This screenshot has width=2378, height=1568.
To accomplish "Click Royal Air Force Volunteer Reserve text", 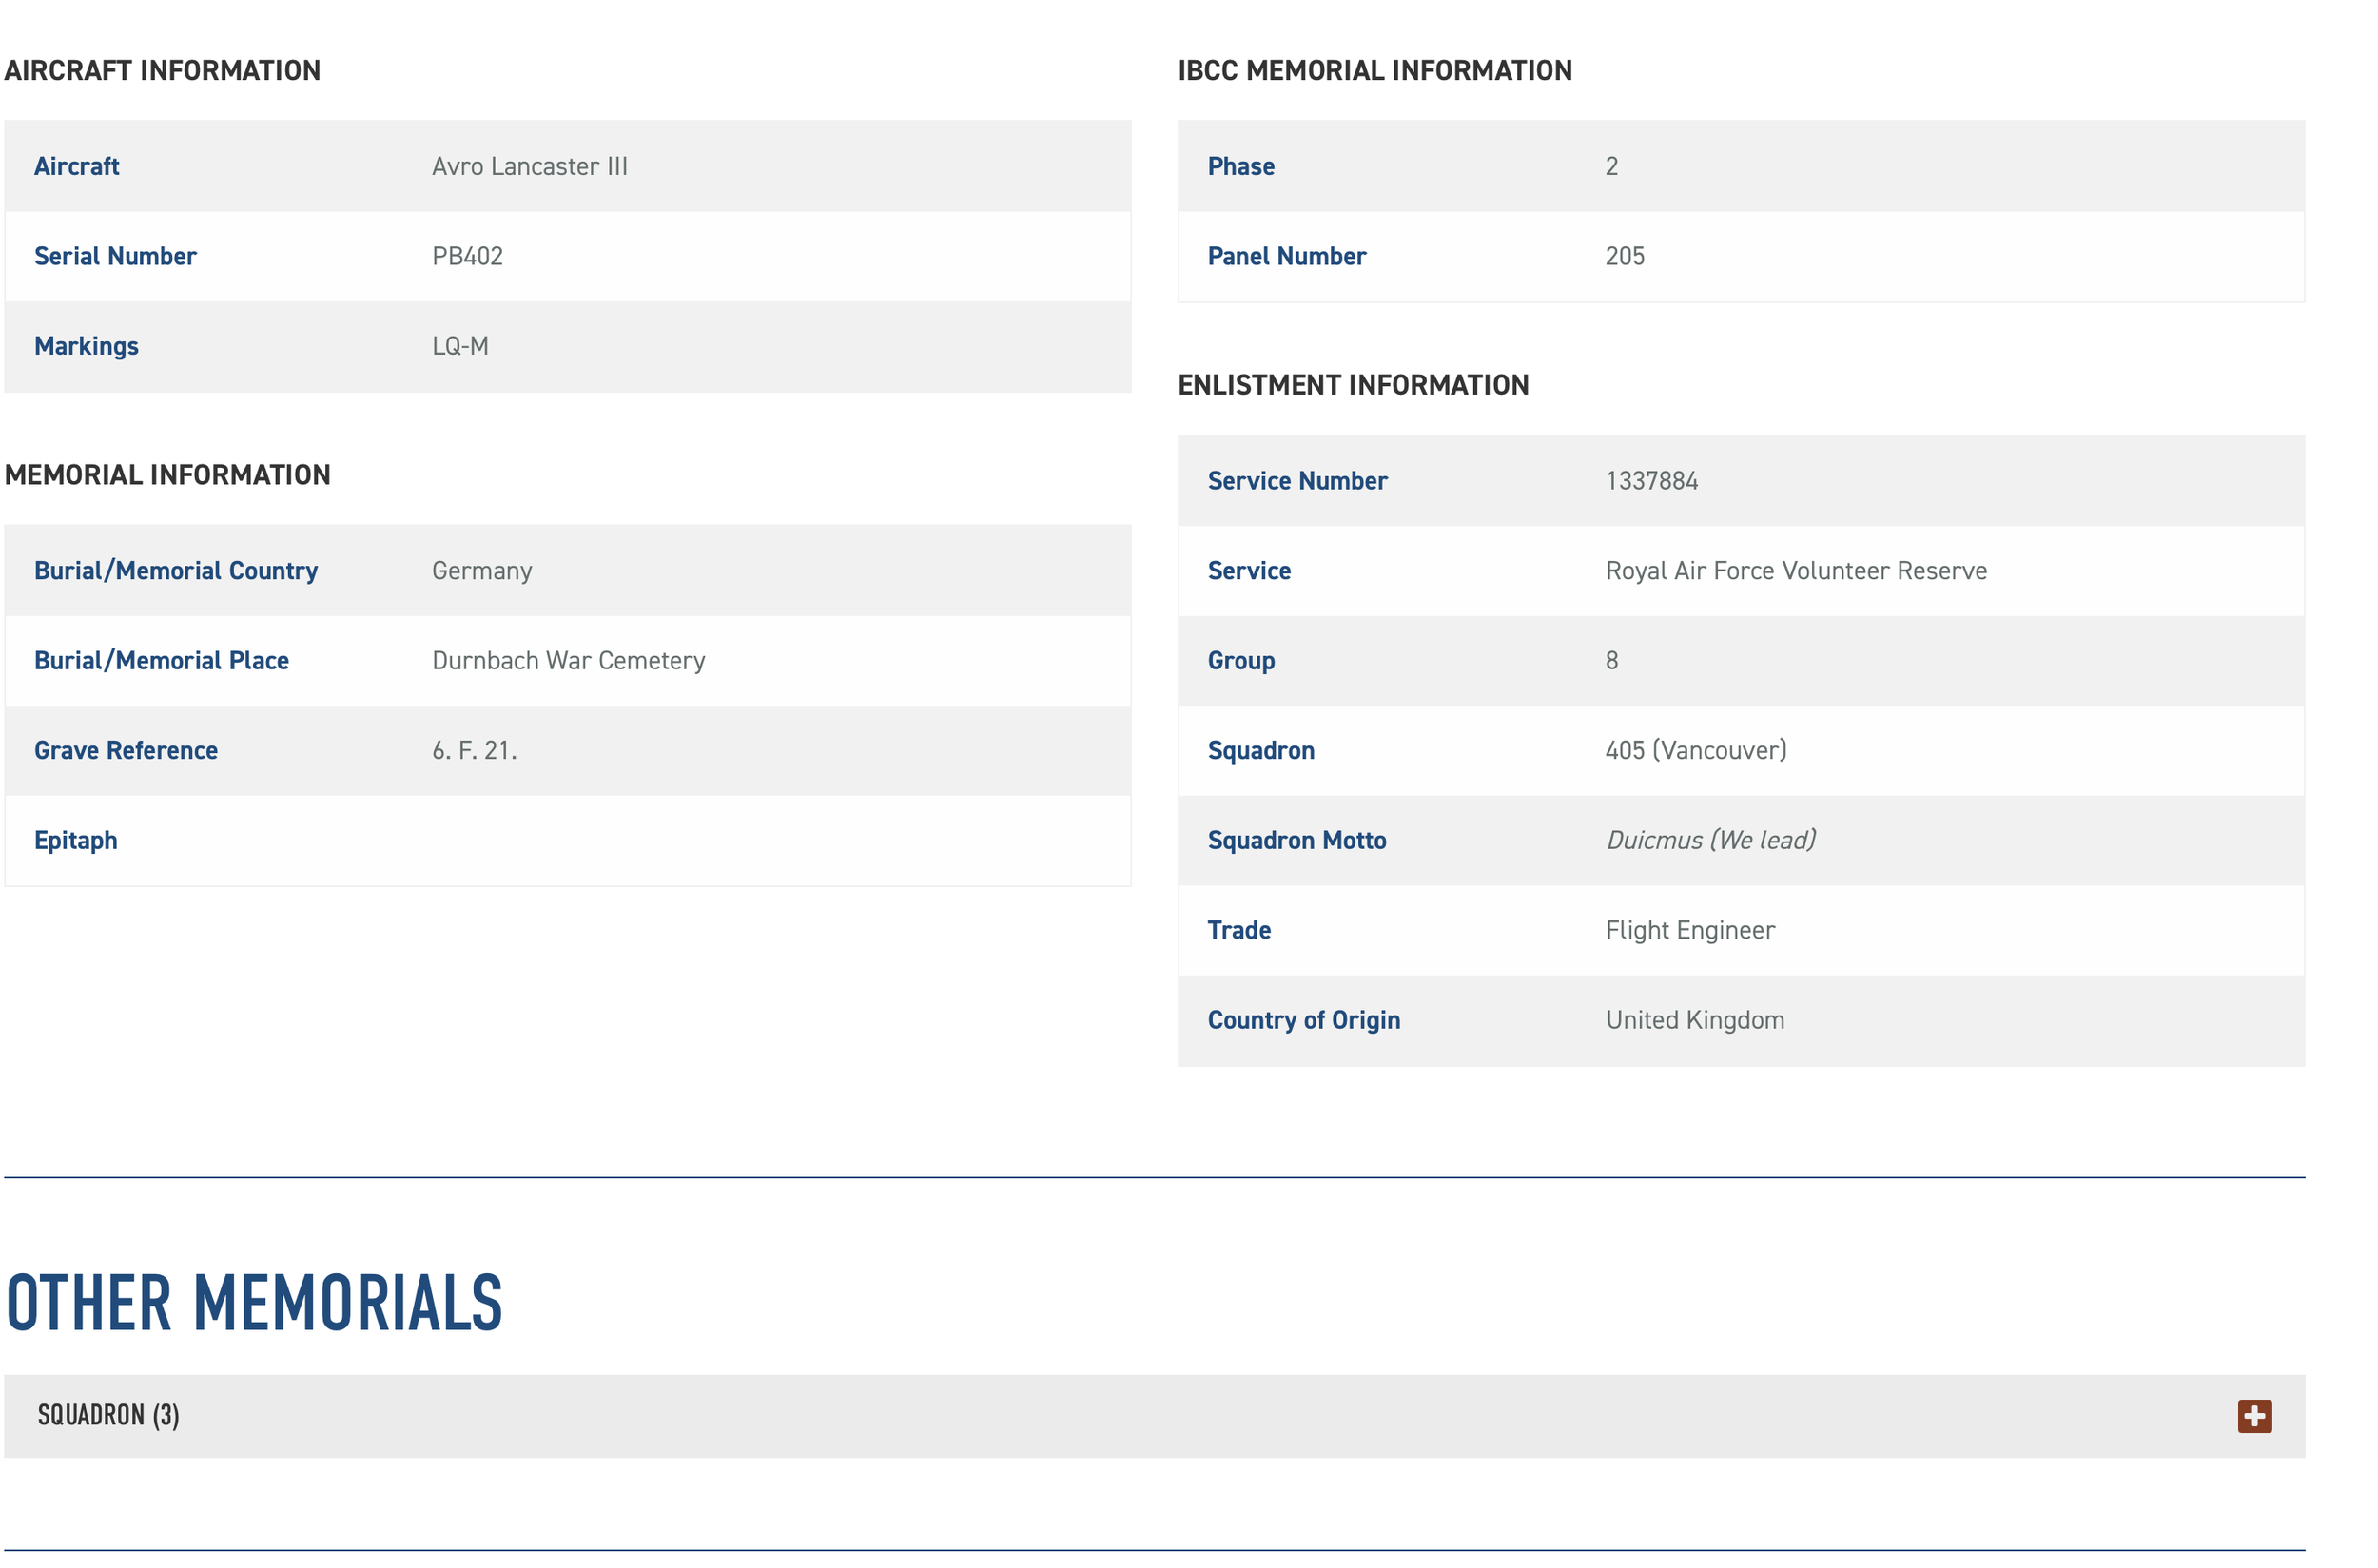I will click(1795, 570).
